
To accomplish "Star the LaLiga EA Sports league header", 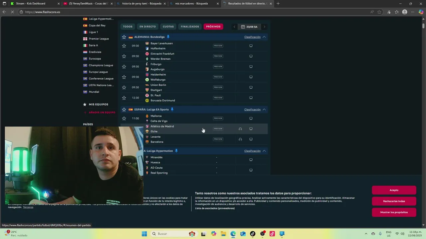I will click(x=124, y=110).
